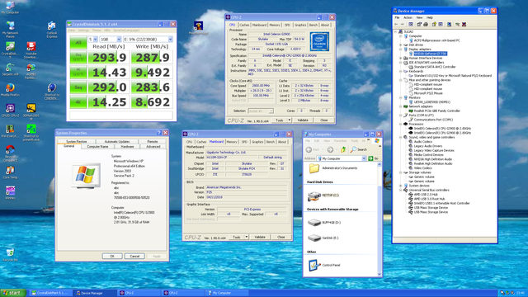Click Device Manager toolbar back arrow
Image resolution: width=528 pixels, height=297 pixels.
tap(396, 24)
